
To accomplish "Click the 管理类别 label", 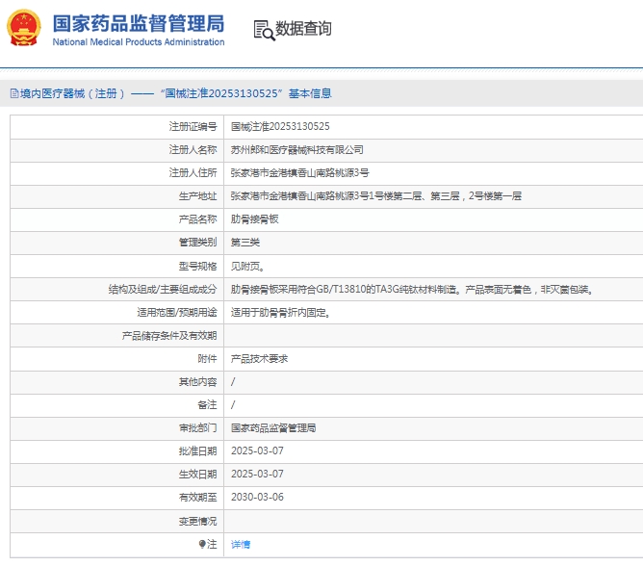I will [x=197, y=242].
